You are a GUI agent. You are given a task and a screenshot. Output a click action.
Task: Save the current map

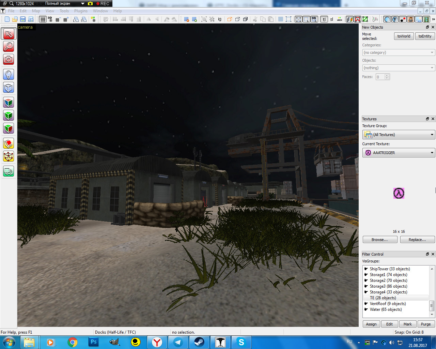[x=22, y=19]
